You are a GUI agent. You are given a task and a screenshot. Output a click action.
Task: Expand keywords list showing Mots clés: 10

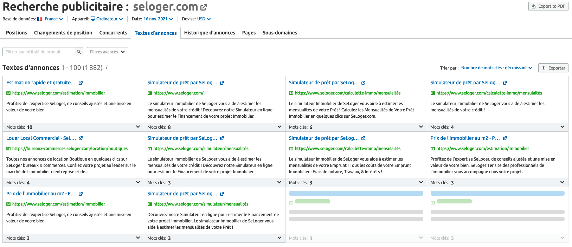click(138, 127)
